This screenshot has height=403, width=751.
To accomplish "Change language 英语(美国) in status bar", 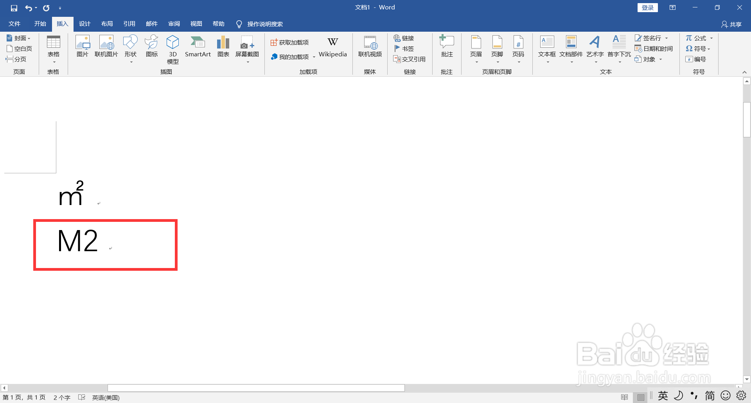I will pos(106,398).
